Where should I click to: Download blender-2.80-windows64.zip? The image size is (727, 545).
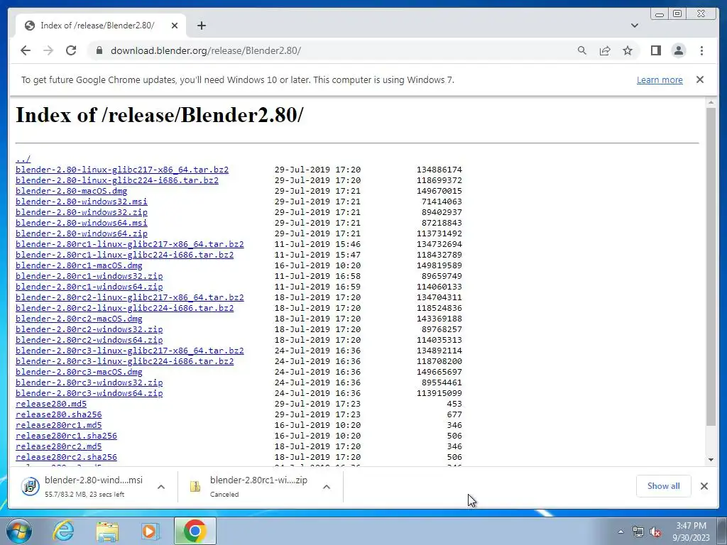(81, 233)
